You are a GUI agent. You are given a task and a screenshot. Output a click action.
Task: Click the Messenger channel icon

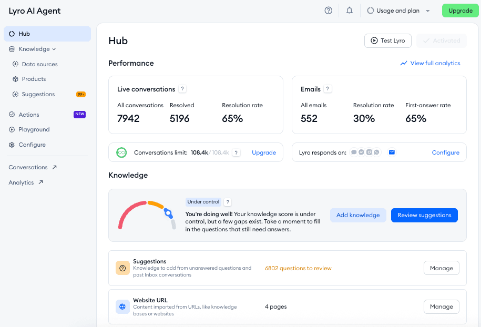pyautogui.click(x=361, y=152)
